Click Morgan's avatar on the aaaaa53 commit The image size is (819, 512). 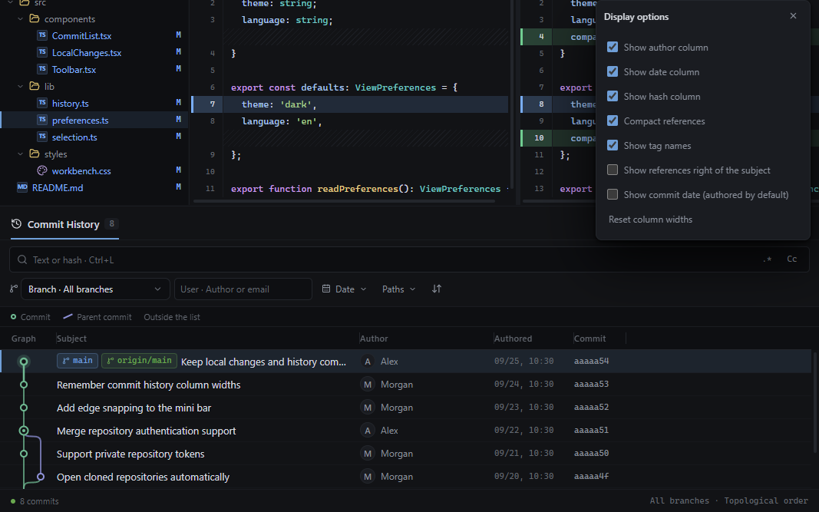click(368, 385)
